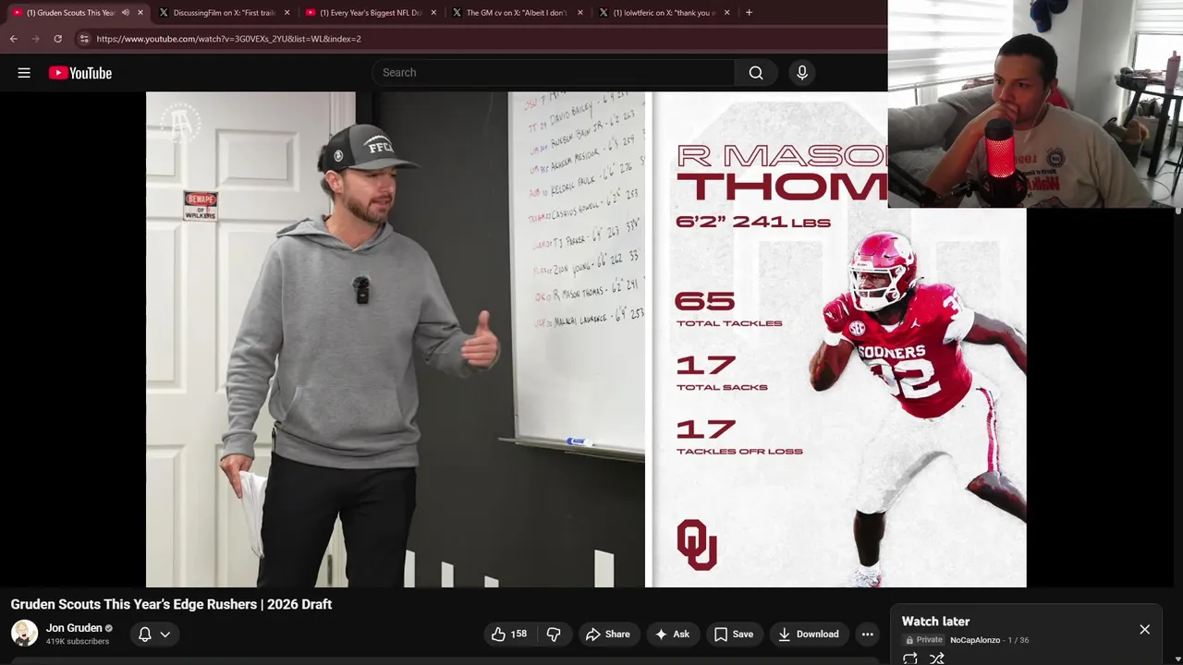1183x665 pixels.
Task: Like the video with thumbs up
Action: click(x=508, y=635)
